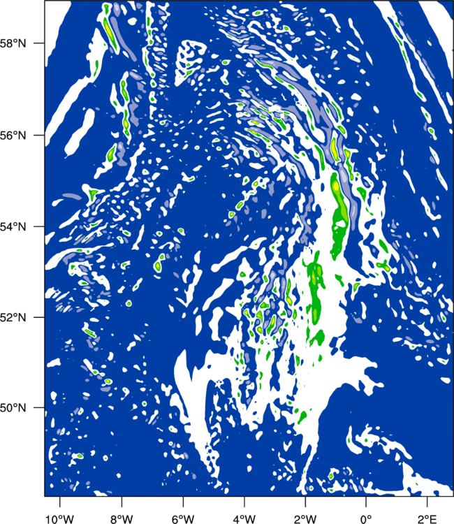Click the 2°E longitude label
This screenshot has width=454, height=524.
[x=427, y=519]
